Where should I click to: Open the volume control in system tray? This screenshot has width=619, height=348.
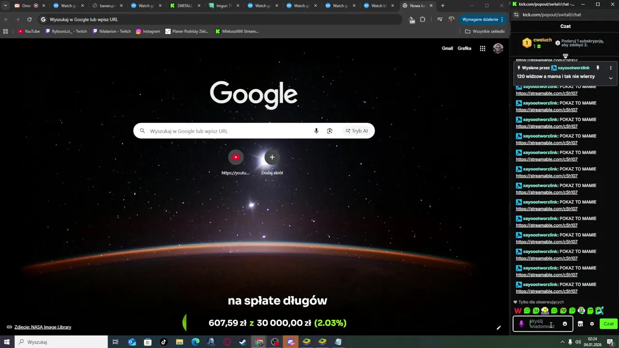pos(578,342)
